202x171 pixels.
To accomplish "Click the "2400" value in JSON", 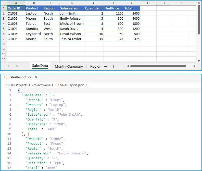I will (51, 129).
